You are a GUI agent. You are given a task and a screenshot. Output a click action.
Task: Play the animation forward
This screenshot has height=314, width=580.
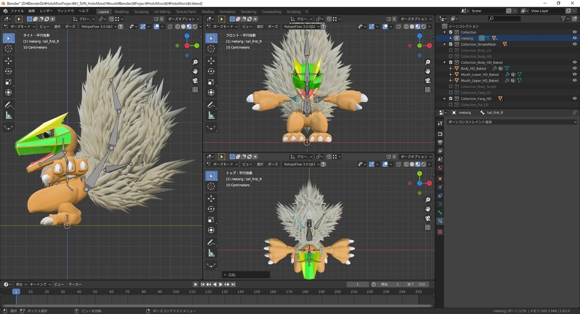click(221, 285)
